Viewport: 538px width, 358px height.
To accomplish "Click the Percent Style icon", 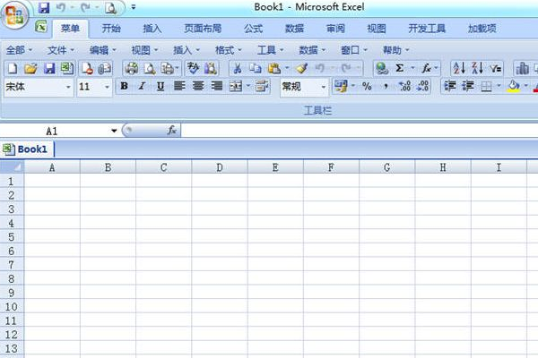I will [x=367, y=86].
